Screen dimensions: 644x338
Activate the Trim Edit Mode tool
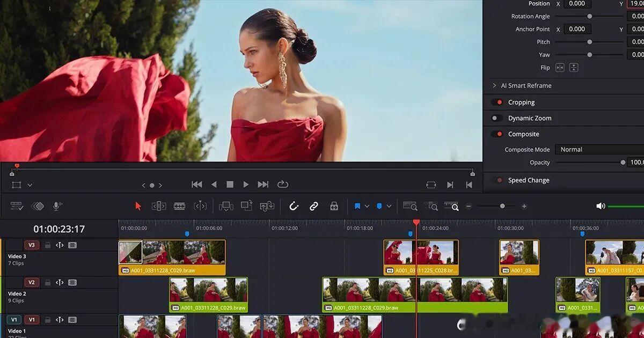click(x=159, y=206)
